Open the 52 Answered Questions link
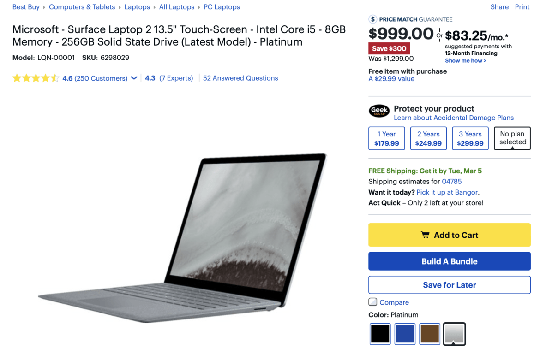This screenshot has width=546, height=354. (x=240, y=78)
